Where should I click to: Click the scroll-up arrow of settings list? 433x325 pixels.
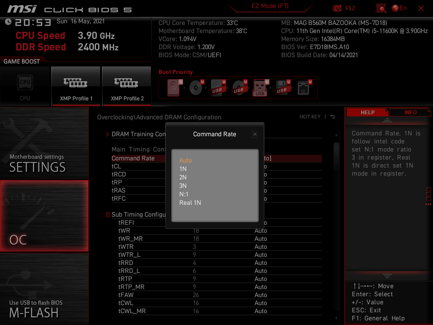[x=336, y=135]
